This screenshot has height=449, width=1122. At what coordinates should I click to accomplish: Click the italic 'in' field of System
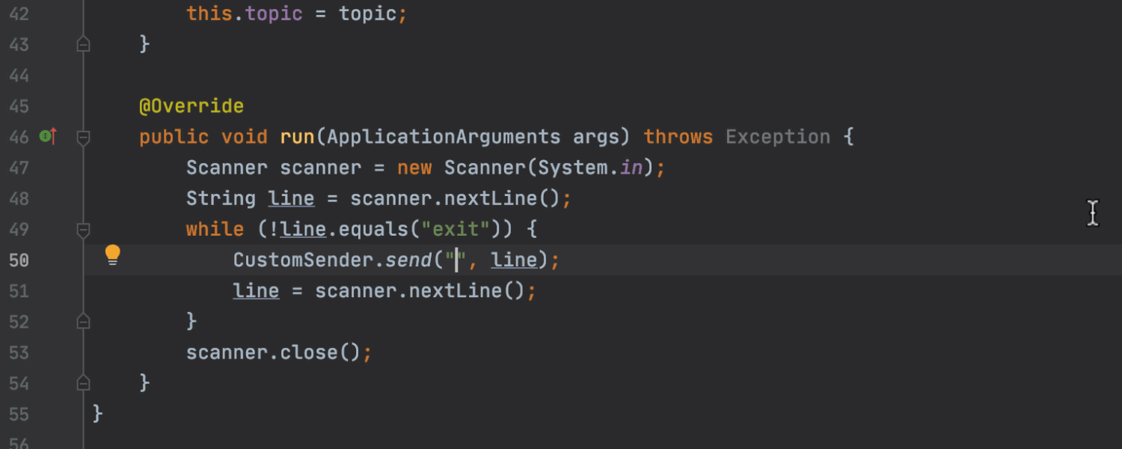point(631,168)
